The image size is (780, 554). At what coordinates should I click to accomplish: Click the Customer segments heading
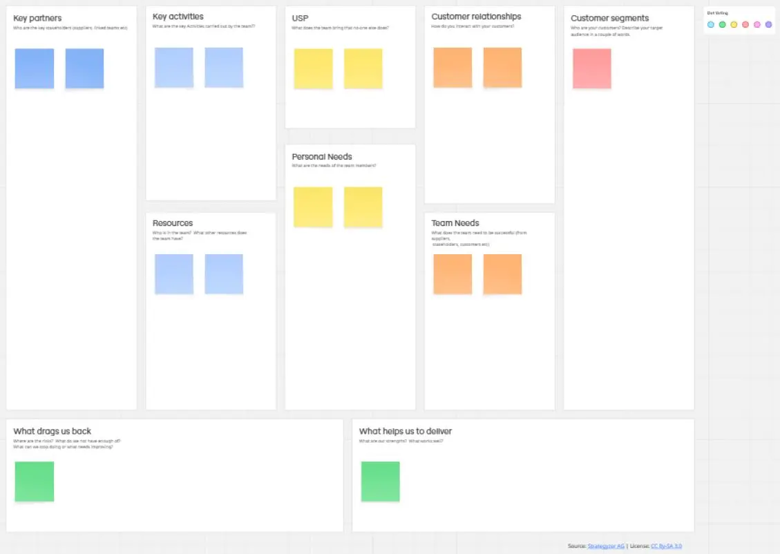pos(609,18)
